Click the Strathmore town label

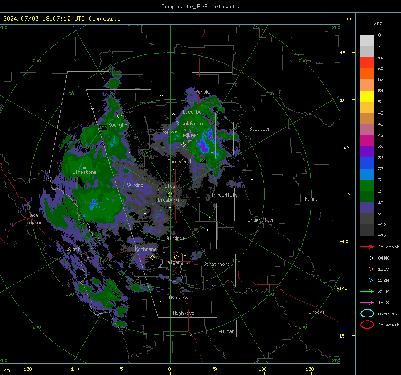point(217,264)
